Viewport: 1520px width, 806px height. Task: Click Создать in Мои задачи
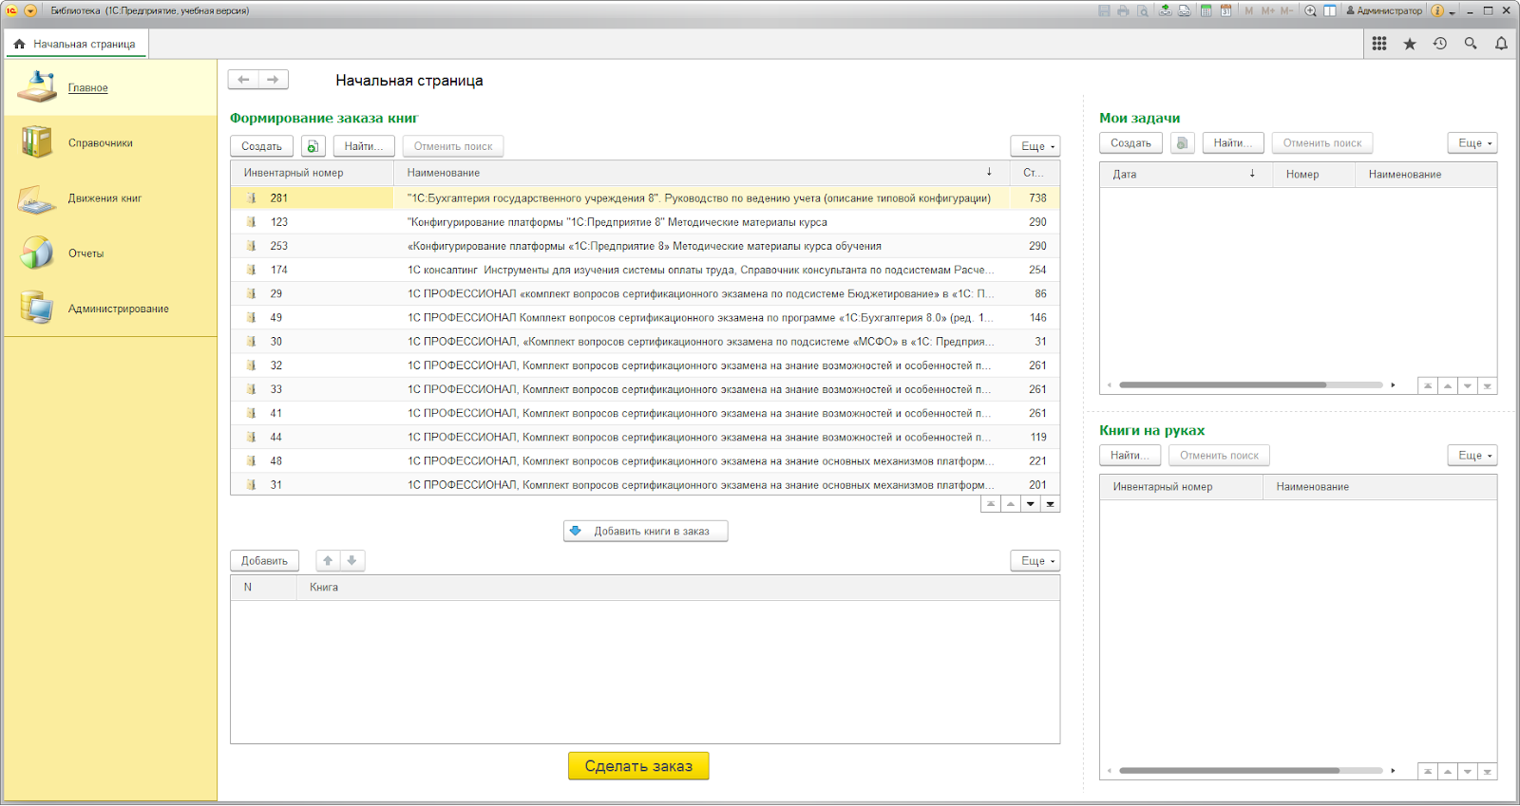tap(1130, 143)
